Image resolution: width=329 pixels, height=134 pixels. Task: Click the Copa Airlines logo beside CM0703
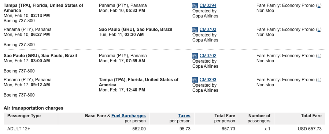point(195,29)
